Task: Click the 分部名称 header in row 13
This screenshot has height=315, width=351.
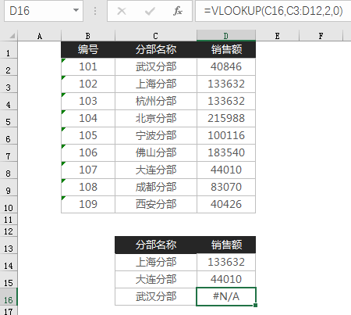Action: coord(156,245)
